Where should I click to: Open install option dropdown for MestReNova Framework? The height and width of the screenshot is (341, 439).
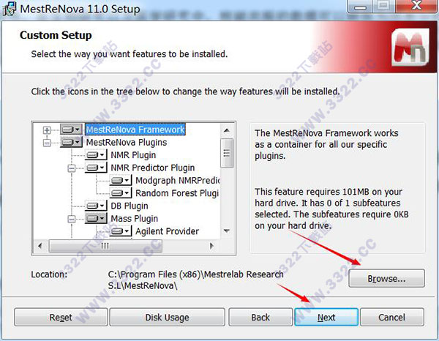pyautogui.click(x=71, y=130)
